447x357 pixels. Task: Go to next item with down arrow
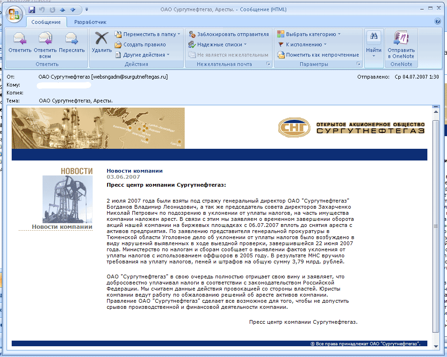tap(73, 10)
